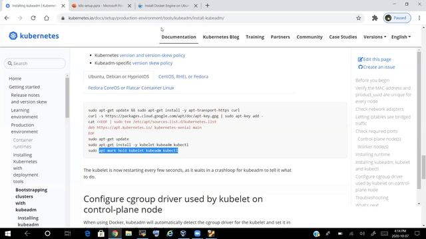
Task: Open Getting started in the sidebar
Action: 24,87
